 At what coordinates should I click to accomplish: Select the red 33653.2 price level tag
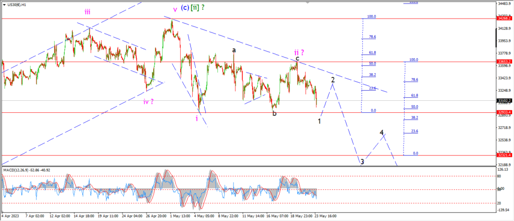tap(504, 62)
